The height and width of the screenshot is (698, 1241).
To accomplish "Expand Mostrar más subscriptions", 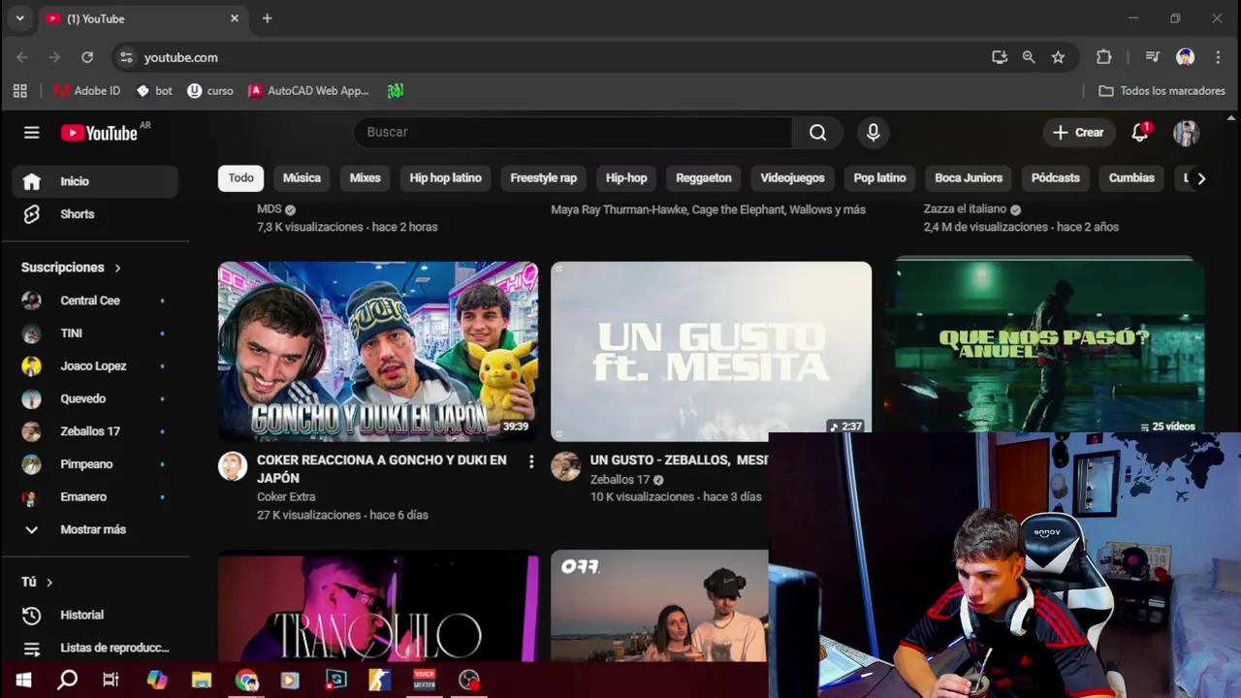I will pyautogui.click(x=95, y=529).
